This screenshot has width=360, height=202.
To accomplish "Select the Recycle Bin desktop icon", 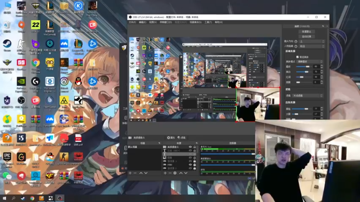I will [7, 26].
